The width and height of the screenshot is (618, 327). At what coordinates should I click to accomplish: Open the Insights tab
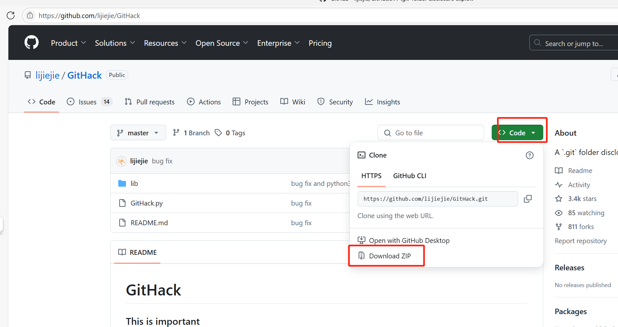[382, 102]
